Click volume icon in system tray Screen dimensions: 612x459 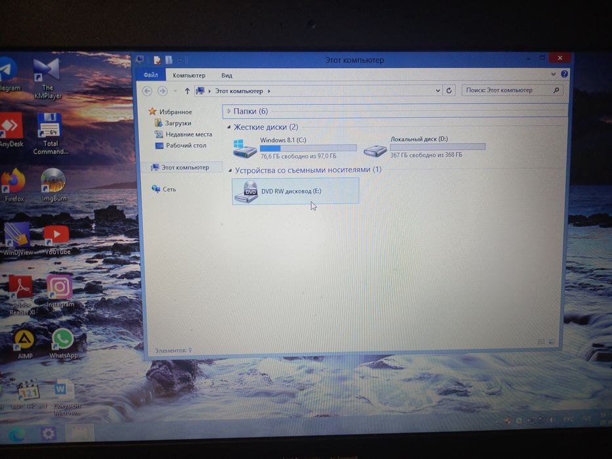click(x=553, y=420)
